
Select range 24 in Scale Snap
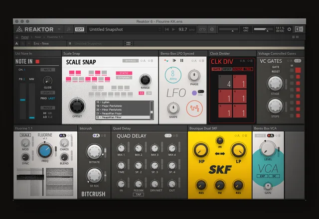point(149,93)
